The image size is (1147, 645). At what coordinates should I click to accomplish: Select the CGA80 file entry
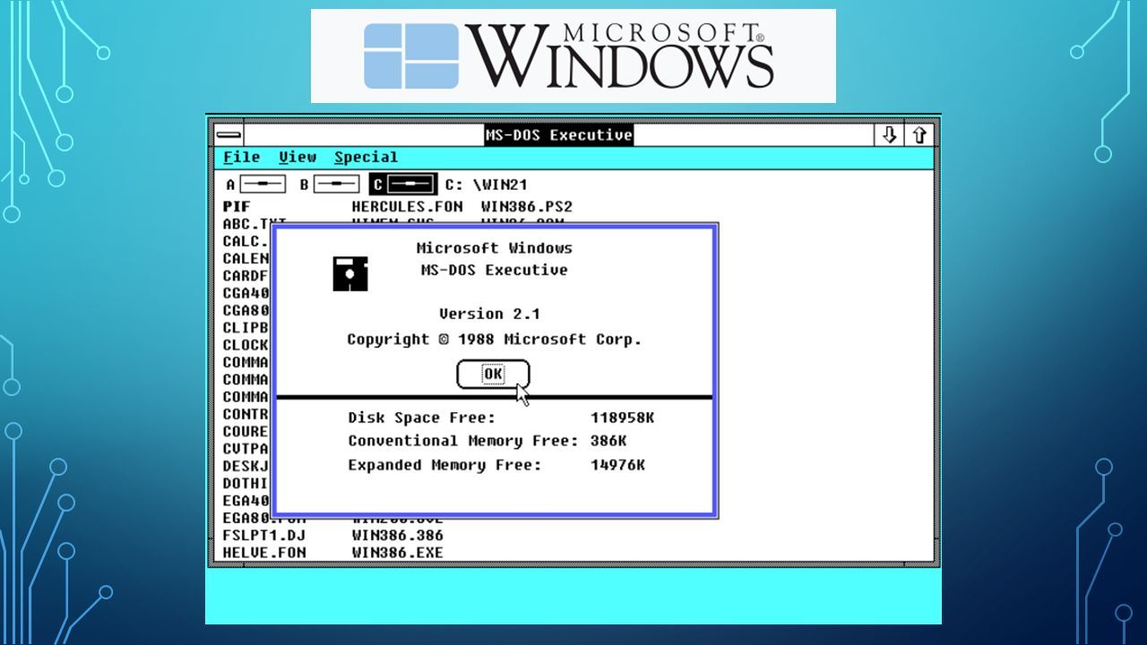[246, 311]
